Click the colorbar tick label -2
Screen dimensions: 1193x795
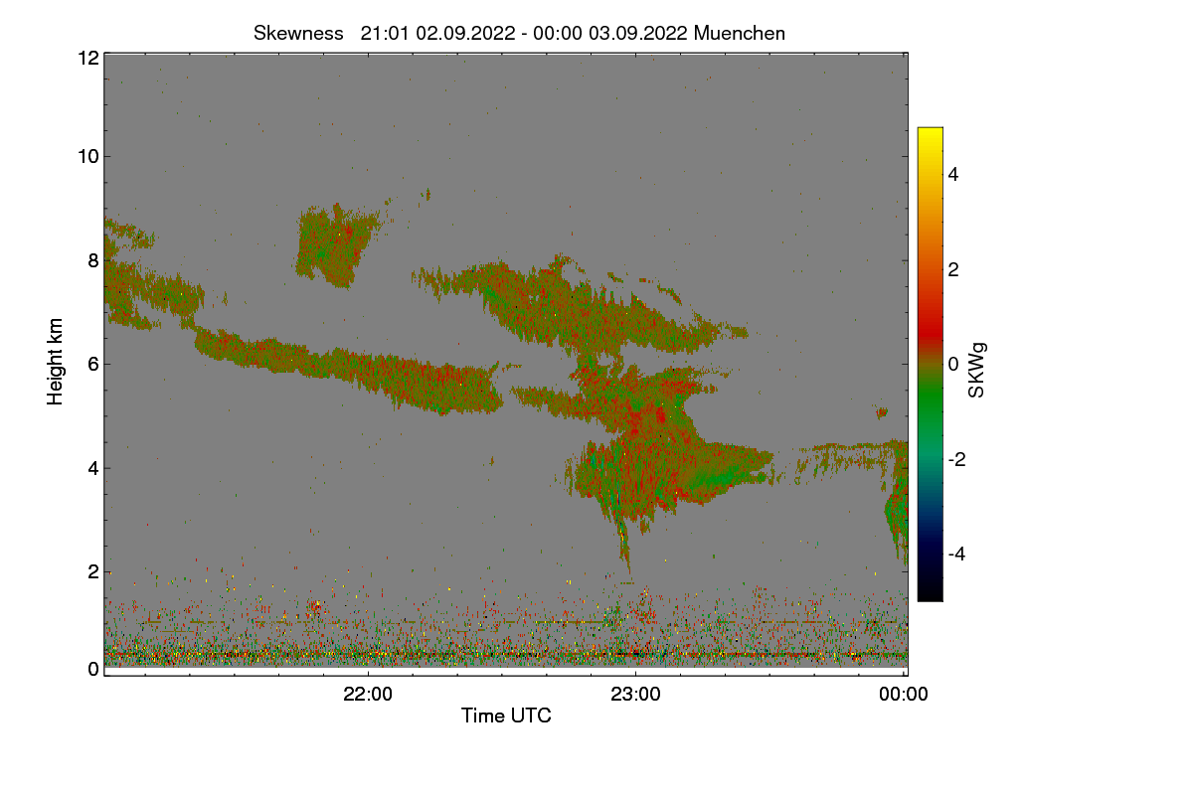958,459
